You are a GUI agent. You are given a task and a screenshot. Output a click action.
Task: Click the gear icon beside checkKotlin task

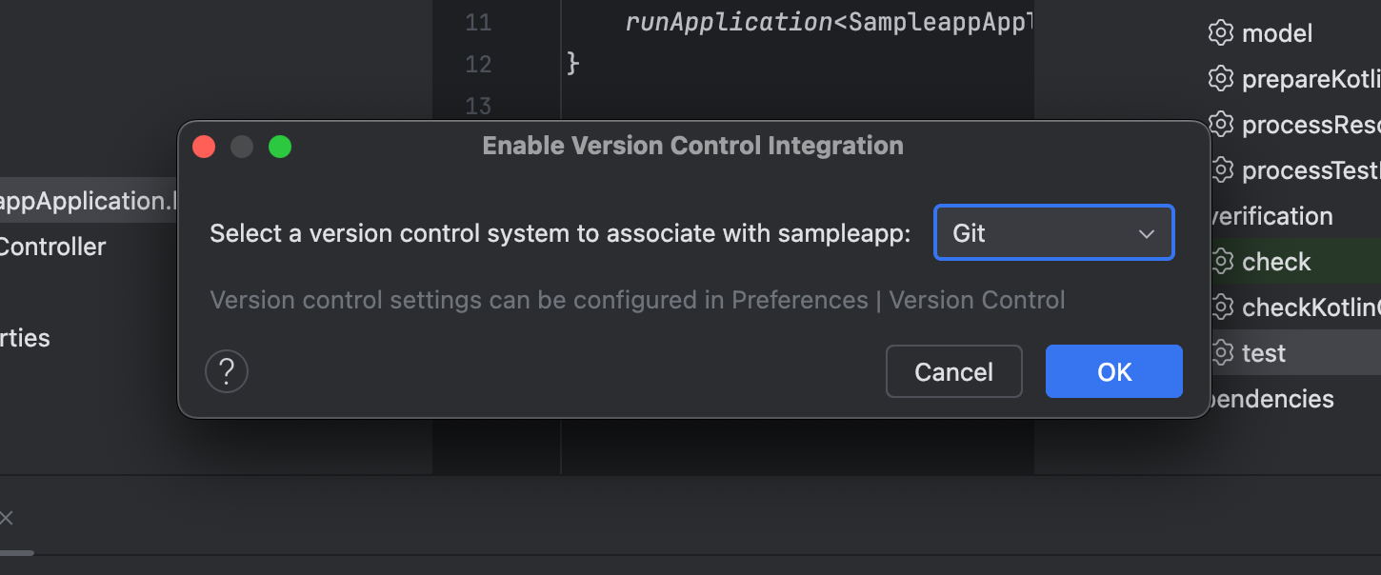point(1220,307)
